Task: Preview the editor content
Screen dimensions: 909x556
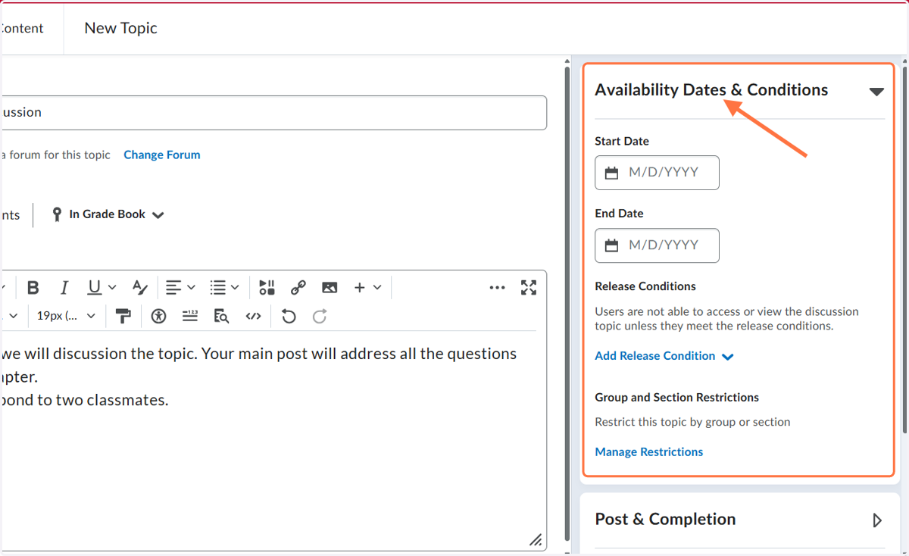Action: click(221, 317)
